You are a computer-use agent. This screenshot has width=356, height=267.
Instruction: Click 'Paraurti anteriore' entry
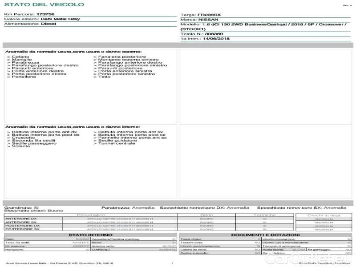(x=32, y=68)
